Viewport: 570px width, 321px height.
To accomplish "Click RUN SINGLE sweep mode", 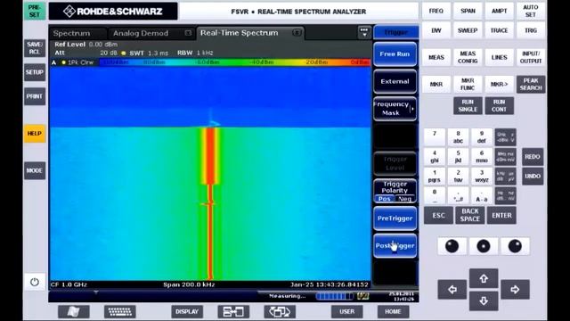I will click(x=468, y=105).
